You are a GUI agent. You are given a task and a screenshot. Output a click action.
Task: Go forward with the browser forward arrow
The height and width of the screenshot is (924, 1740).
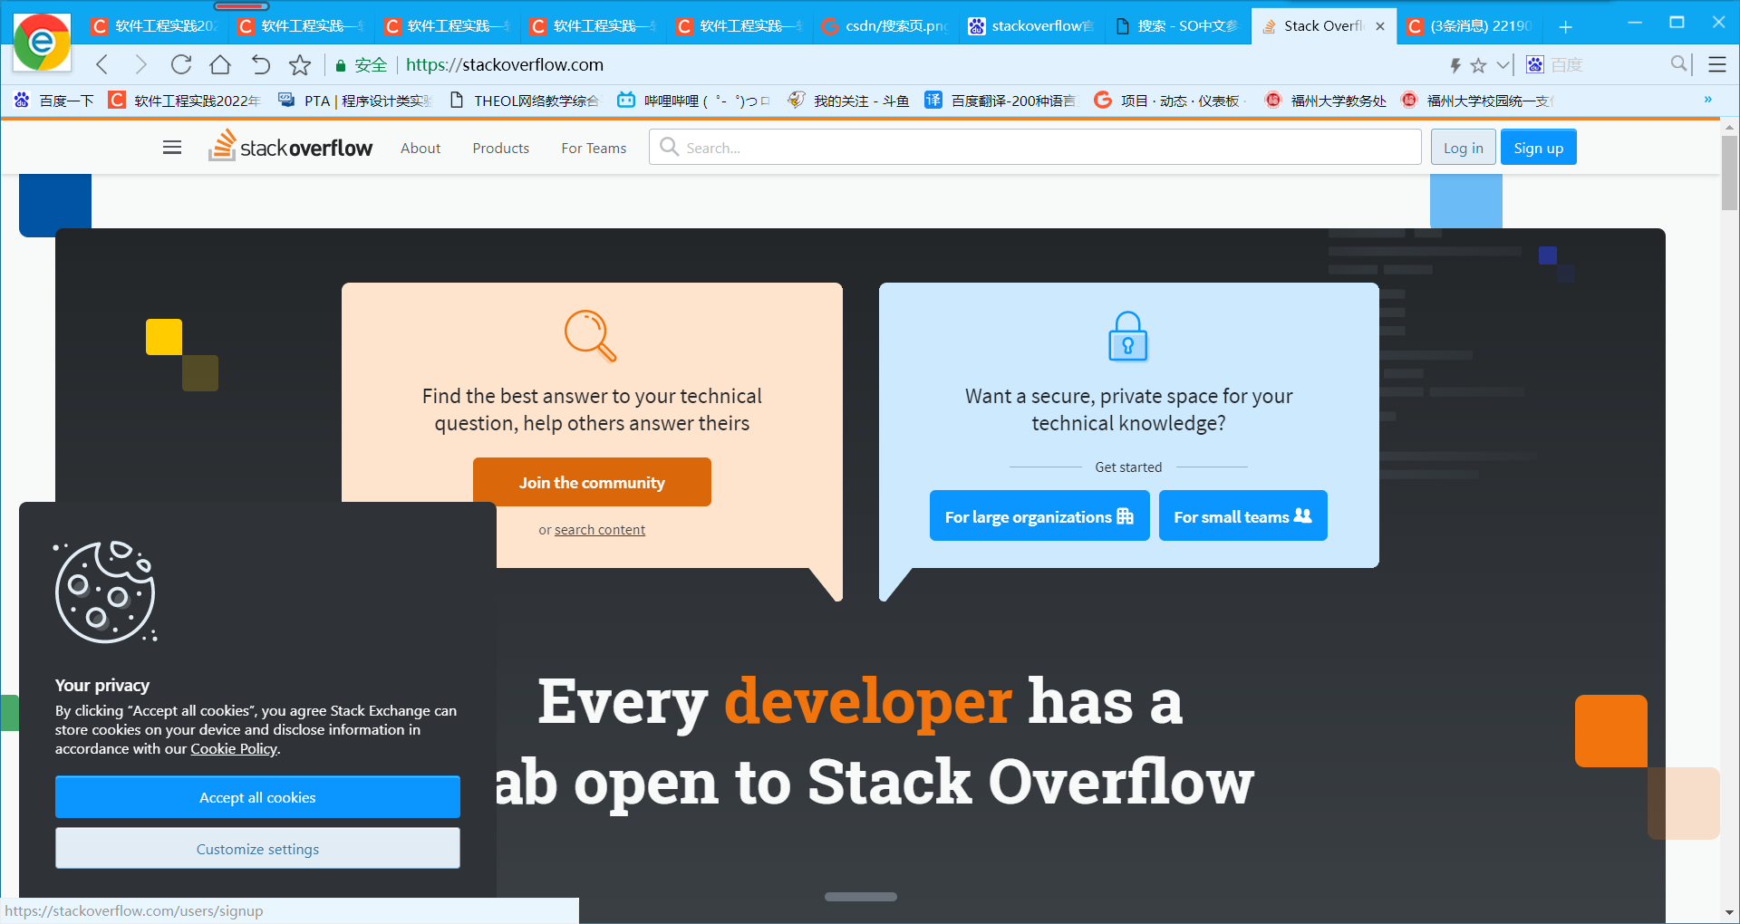(140, 64)
